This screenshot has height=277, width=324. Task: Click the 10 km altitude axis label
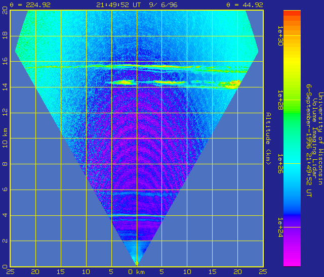tap(5, 138)
